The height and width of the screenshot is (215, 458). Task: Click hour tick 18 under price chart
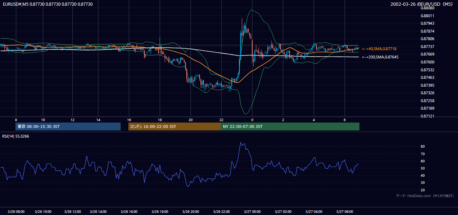pyautogui.click(x=160, y=120)
